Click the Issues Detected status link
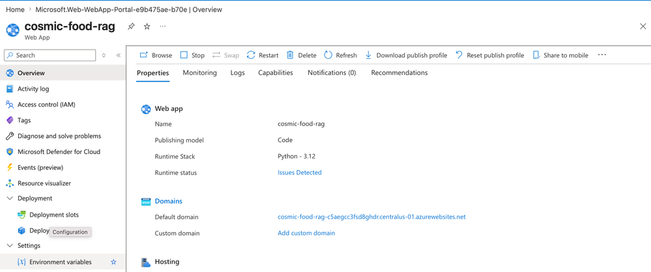 (x=300, y=172)
